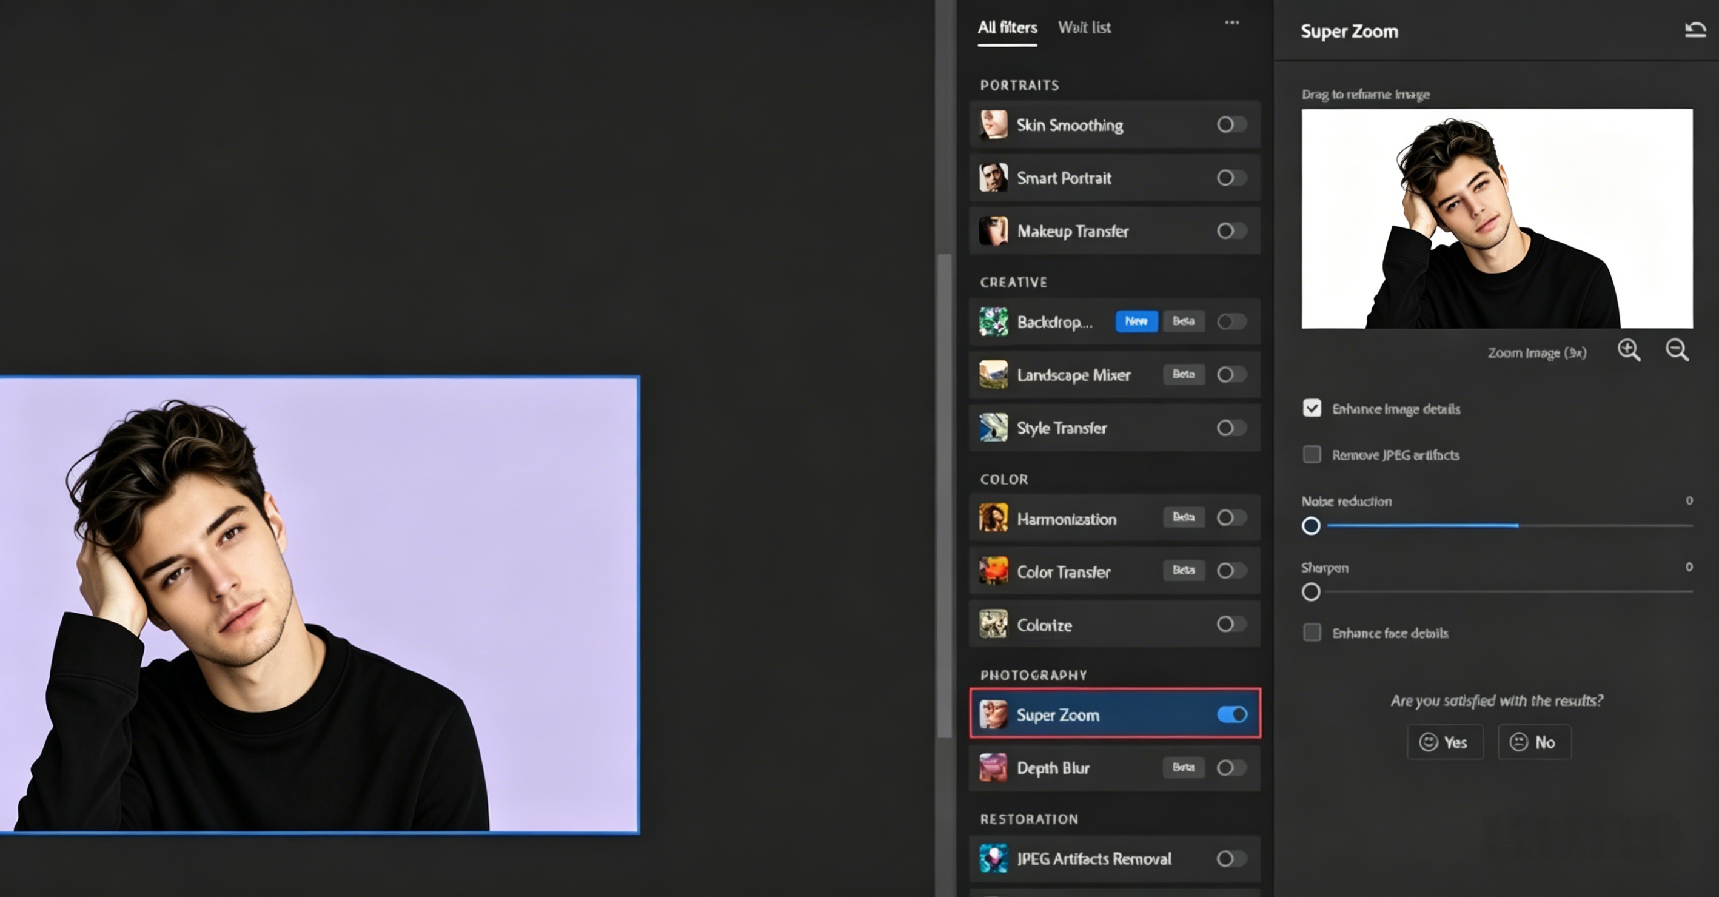
Task: Select the All filters tab
Action: (x=1007, y=27)
